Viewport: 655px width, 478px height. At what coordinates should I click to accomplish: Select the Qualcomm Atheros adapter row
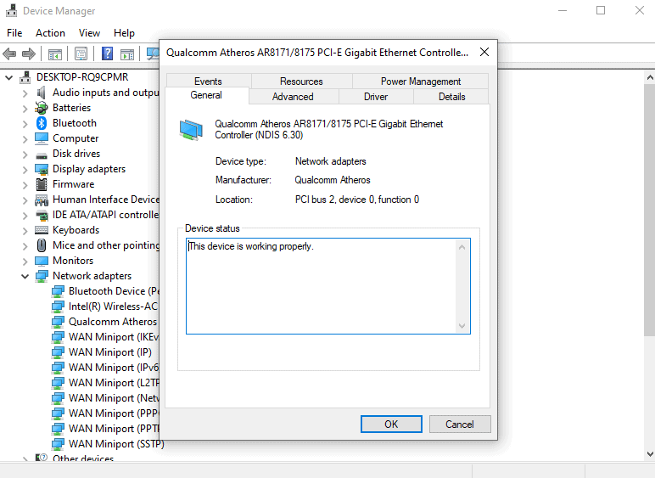[104, 322]
